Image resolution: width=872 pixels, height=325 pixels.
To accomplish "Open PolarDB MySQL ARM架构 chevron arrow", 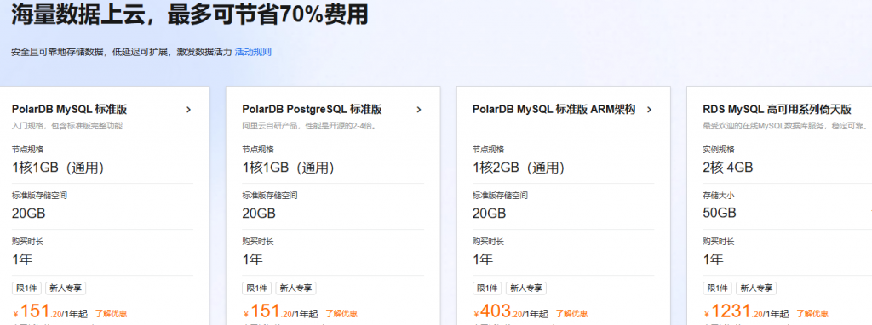I will 649,110.
